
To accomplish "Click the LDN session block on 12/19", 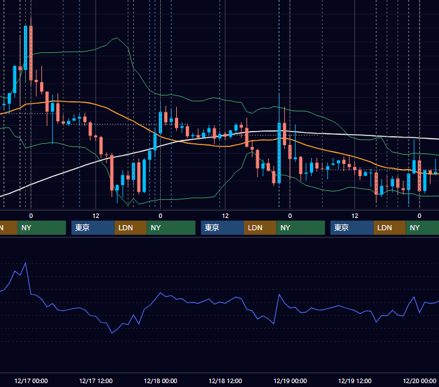I will [390, 228].
